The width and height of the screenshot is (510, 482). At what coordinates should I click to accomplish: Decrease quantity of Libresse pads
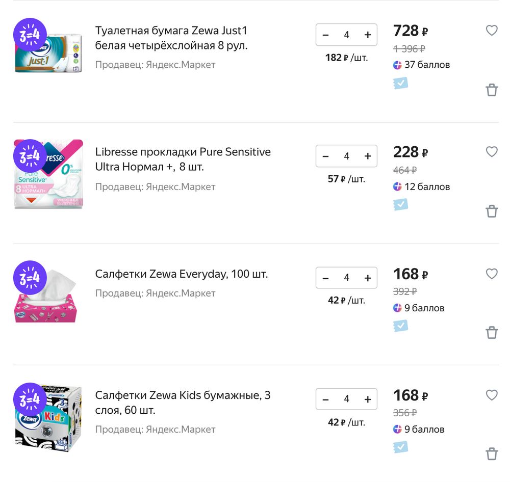click(x=326, y=156)
